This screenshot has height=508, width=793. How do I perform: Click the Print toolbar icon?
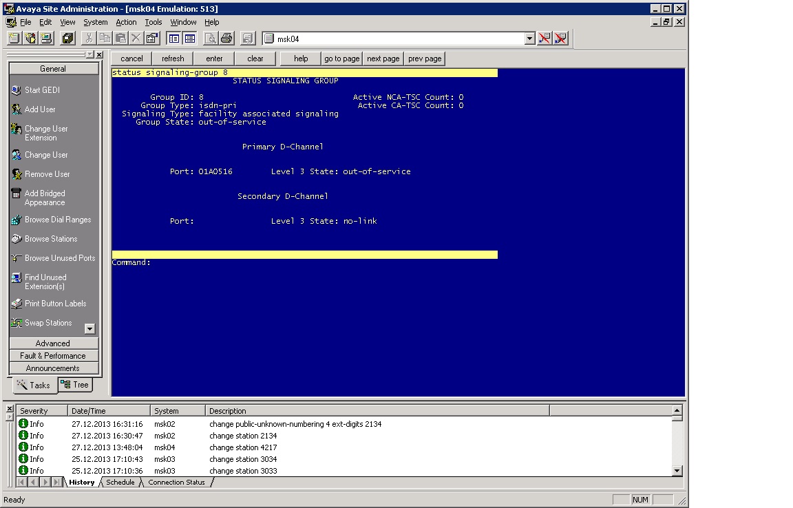[226, 39]
